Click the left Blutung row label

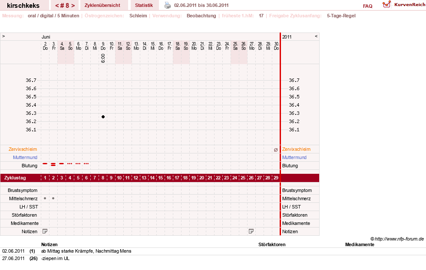click(30, 166)
